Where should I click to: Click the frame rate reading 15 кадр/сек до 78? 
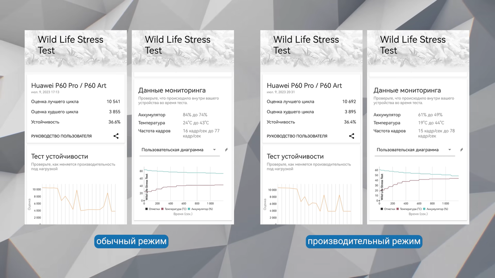tap(436, 133)
